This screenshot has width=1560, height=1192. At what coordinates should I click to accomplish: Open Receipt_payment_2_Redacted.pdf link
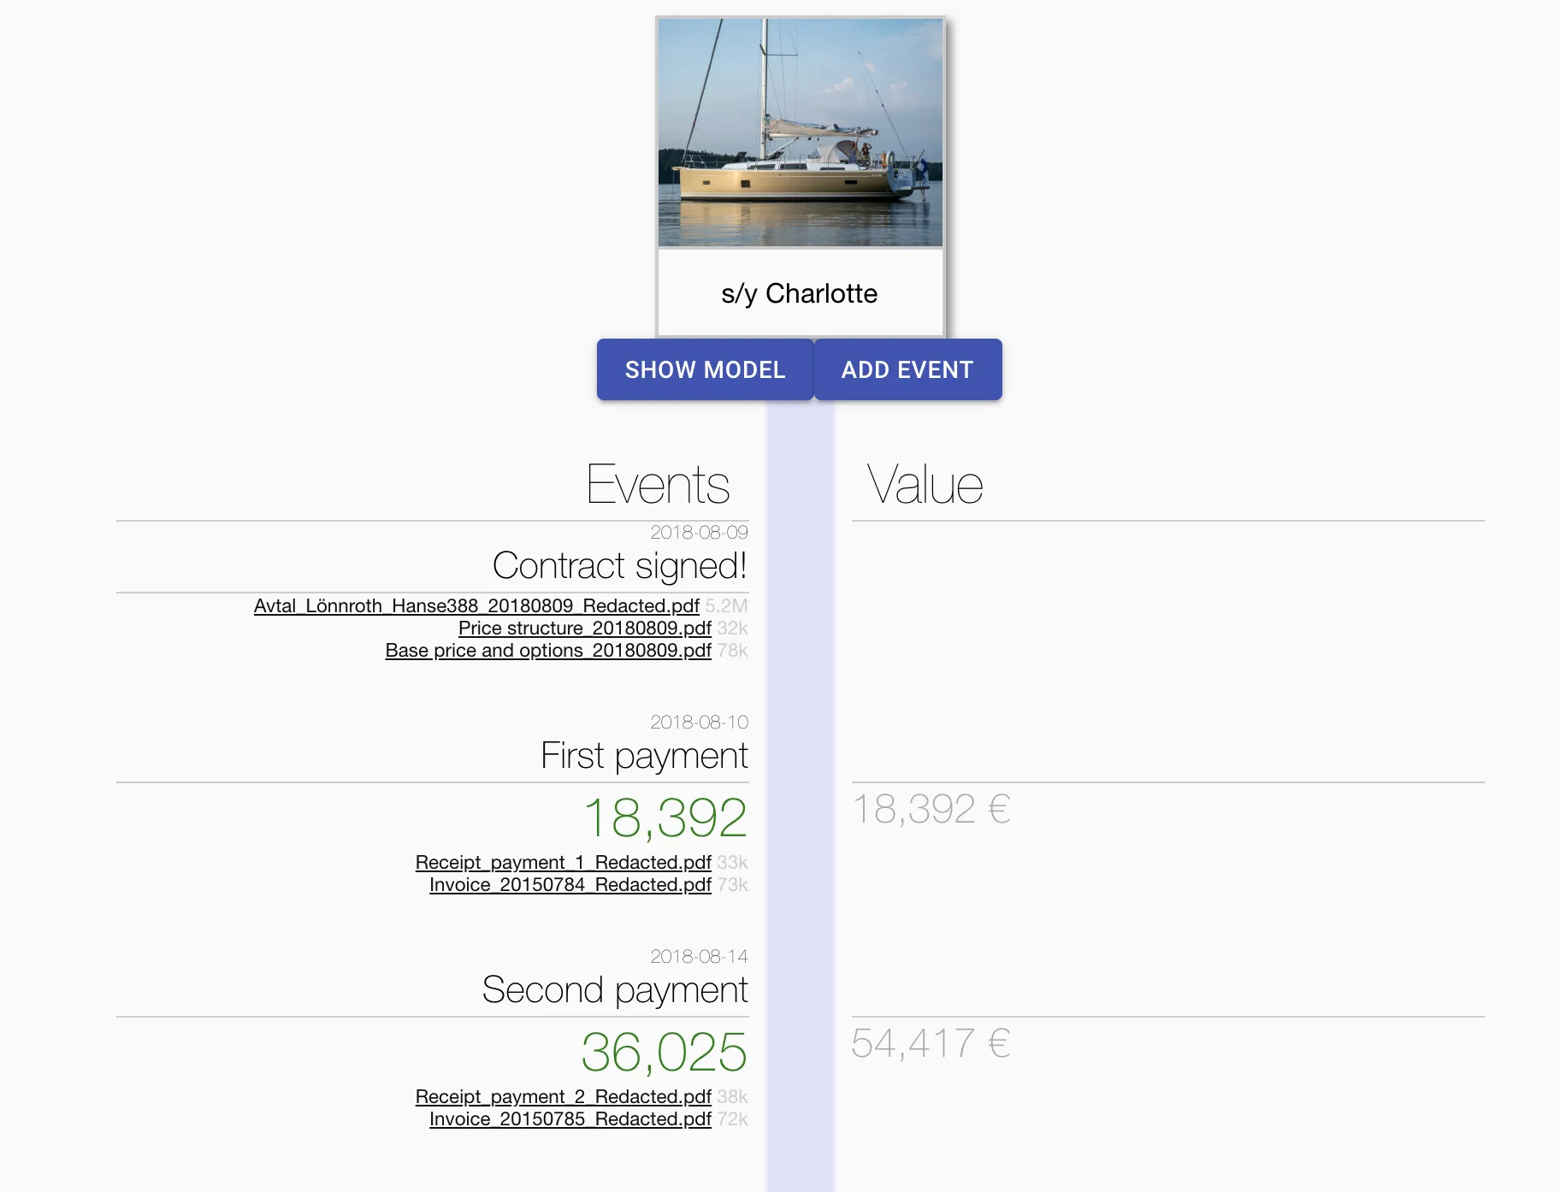pyautogui.click(x=563, y=1097)
